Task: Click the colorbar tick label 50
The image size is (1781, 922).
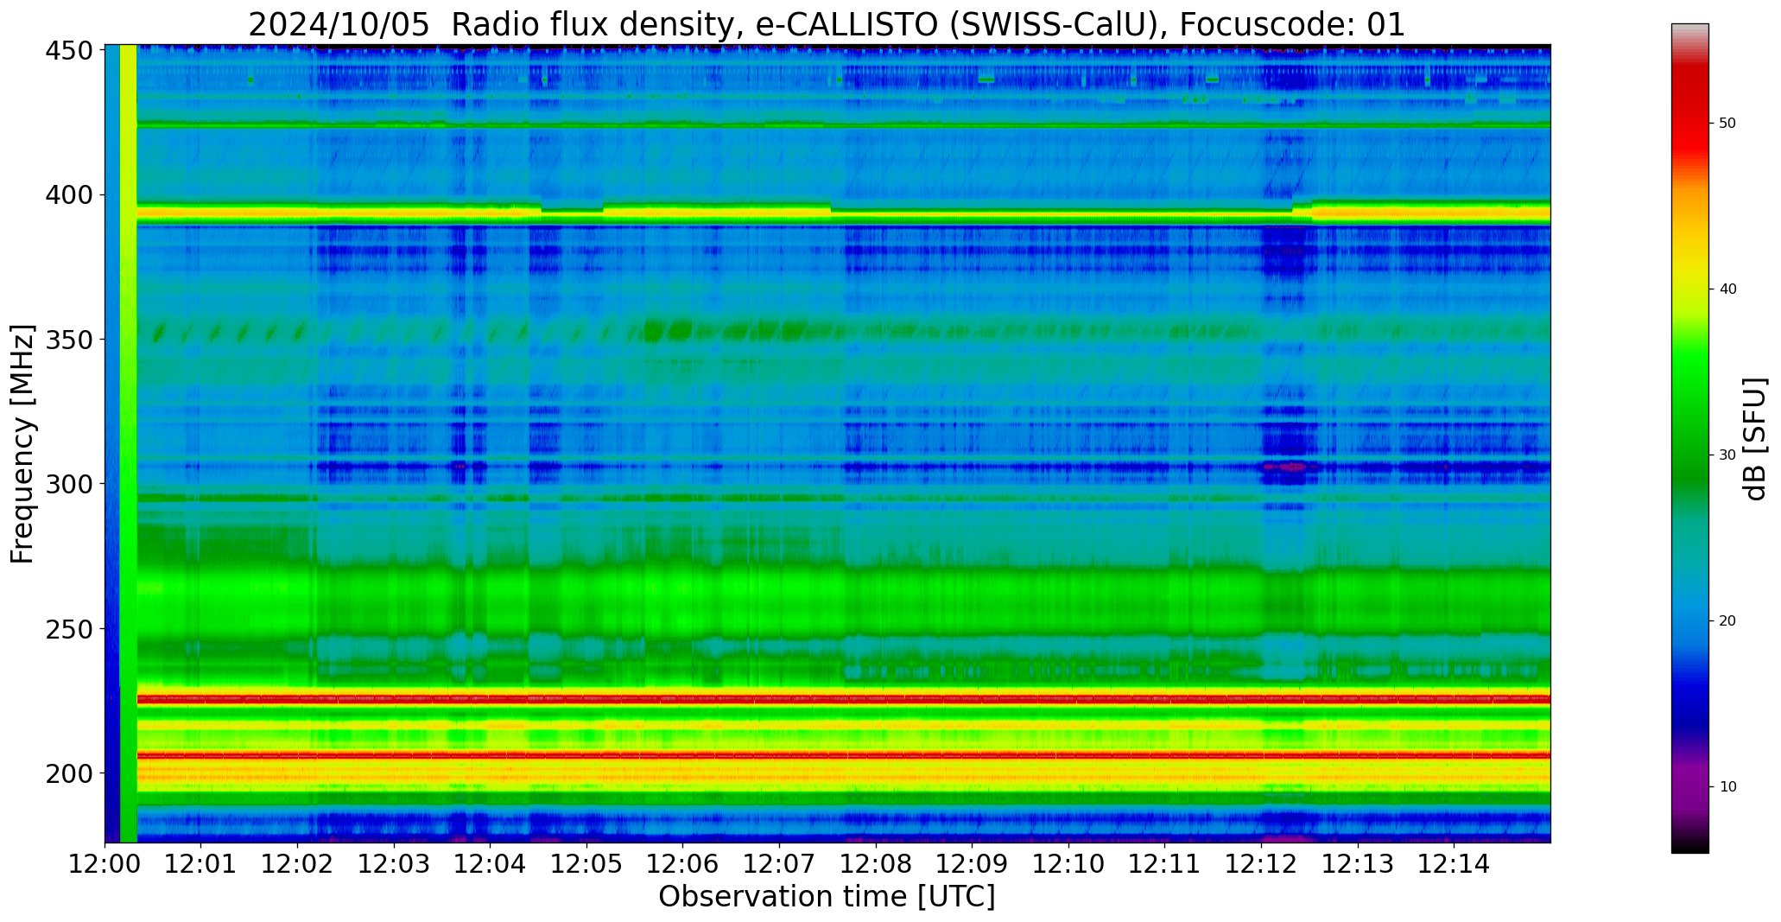Action: tap(1727, 124)
